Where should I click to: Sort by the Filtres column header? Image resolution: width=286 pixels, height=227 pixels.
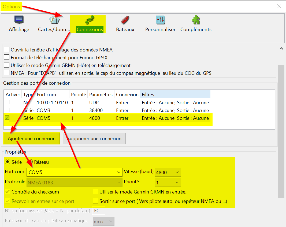click(x=175, y=95)
